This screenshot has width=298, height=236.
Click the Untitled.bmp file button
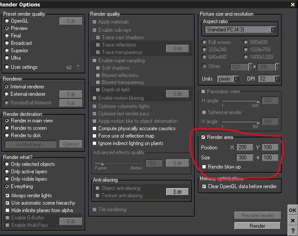[x=30, y=145]
